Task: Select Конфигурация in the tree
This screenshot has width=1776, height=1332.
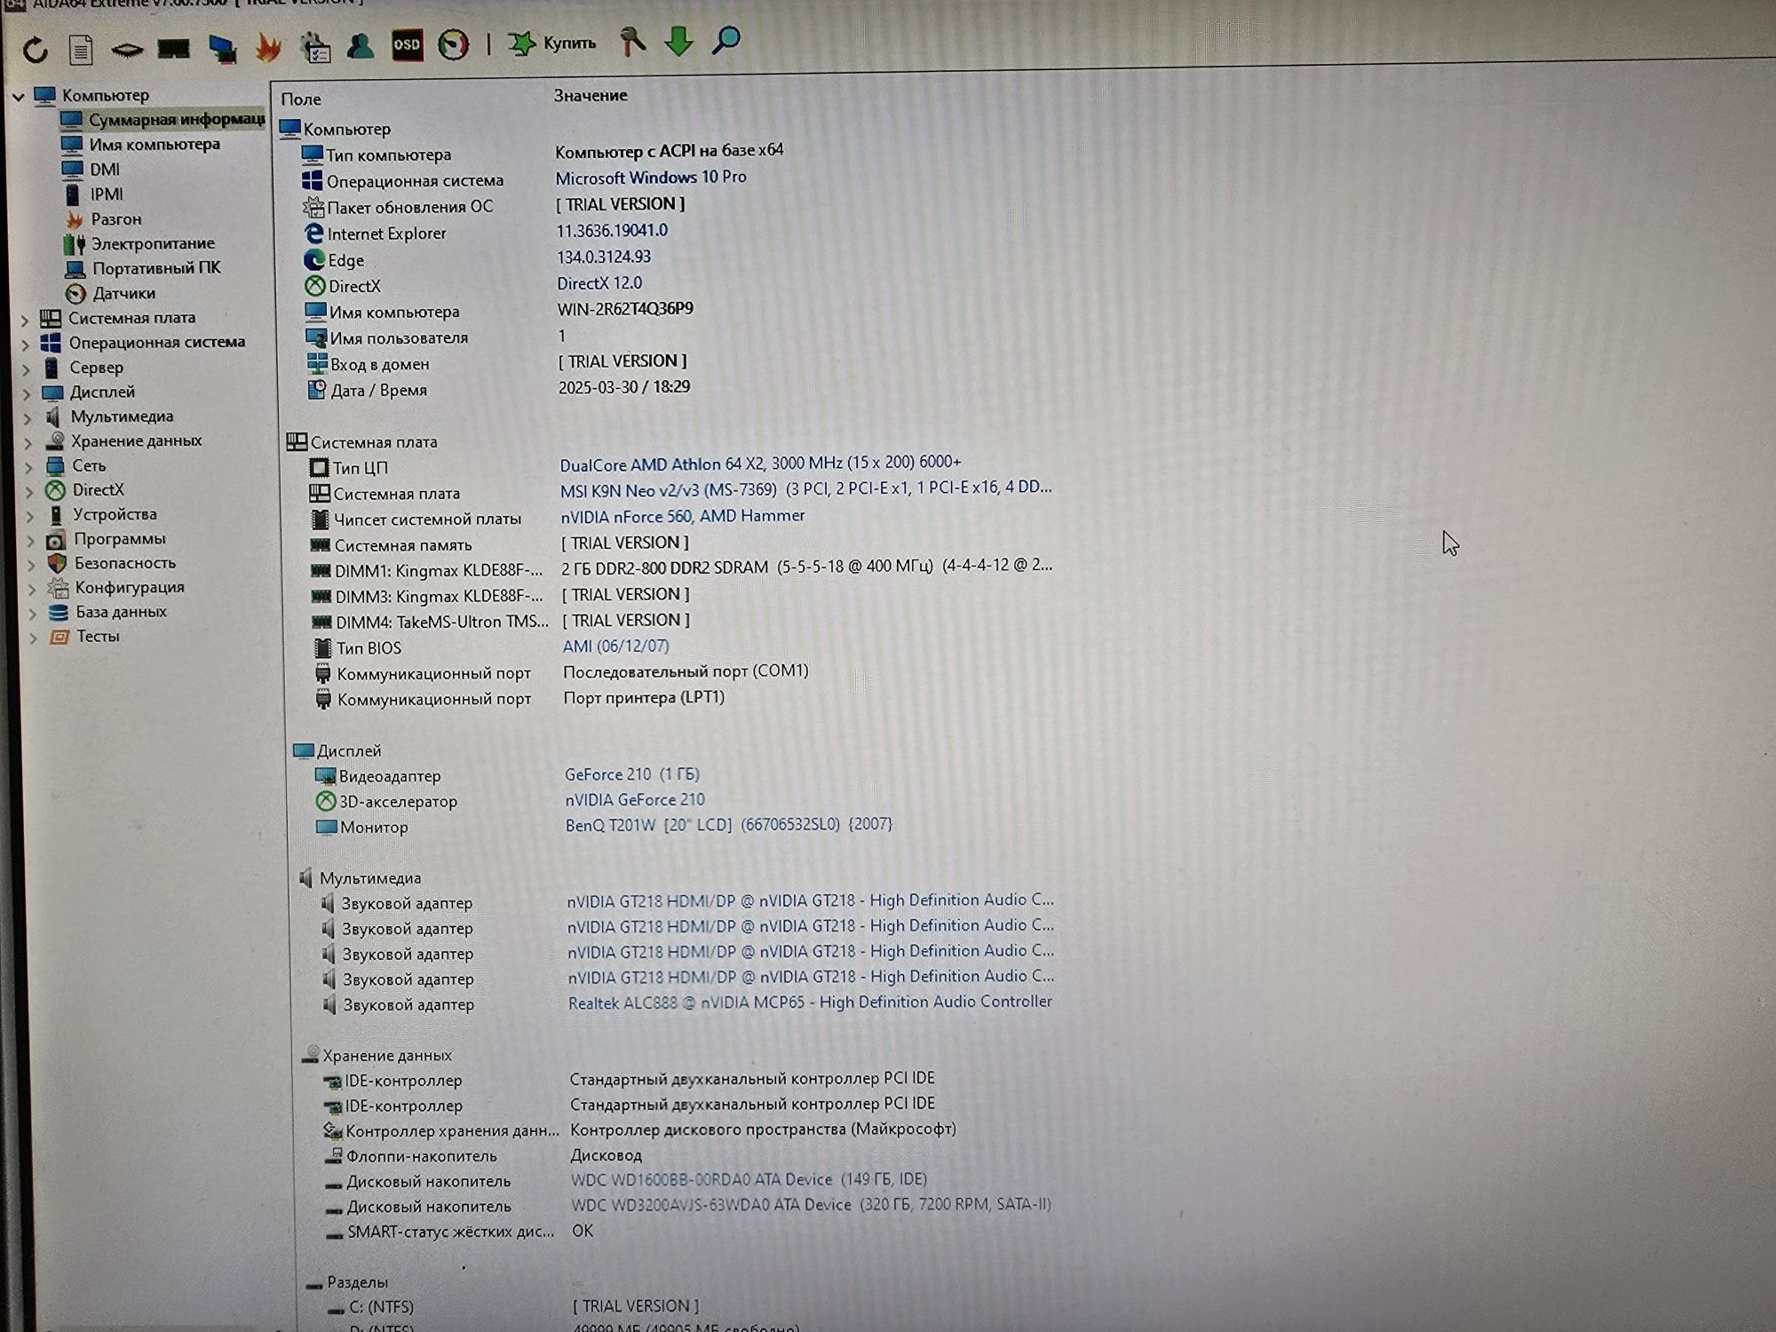Action: coord(130,587)
